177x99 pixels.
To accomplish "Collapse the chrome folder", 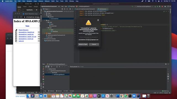I will pos(46,17).
